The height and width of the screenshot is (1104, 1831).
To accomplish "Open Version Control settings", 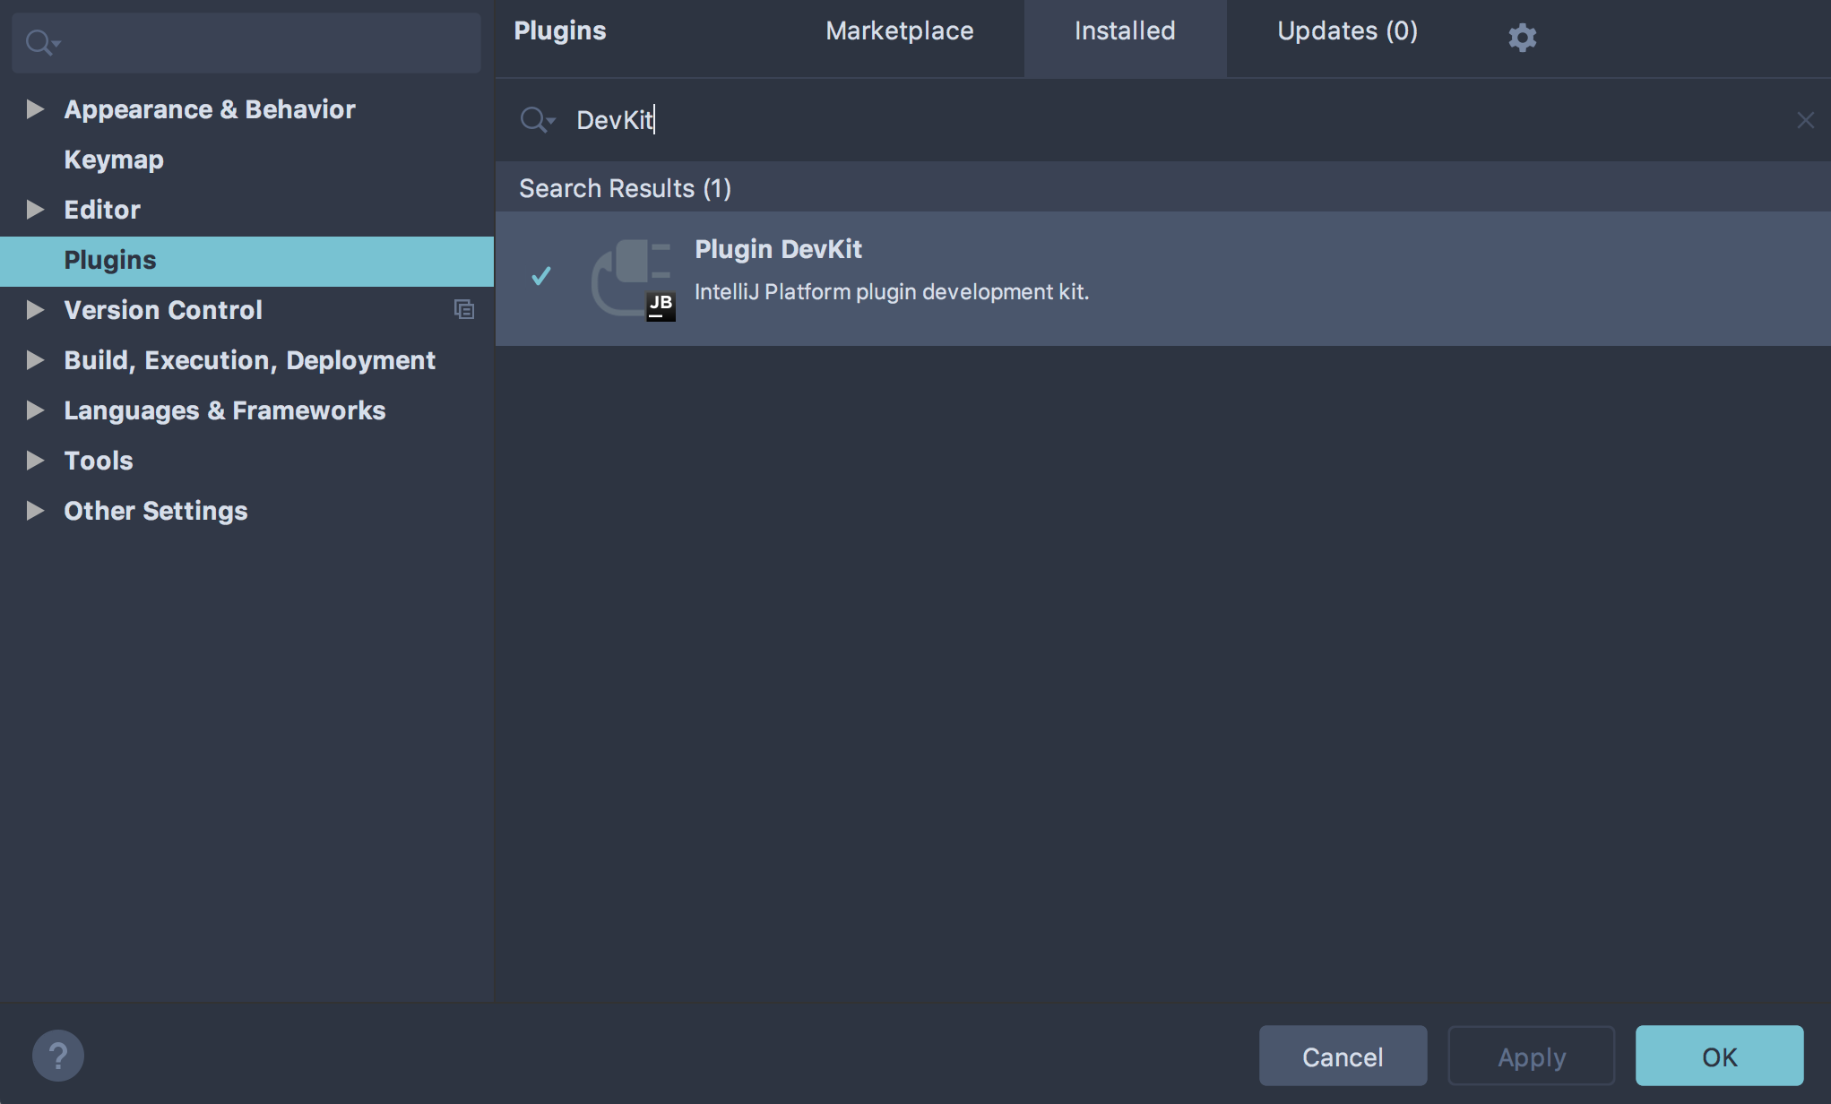I will [163, 310].
